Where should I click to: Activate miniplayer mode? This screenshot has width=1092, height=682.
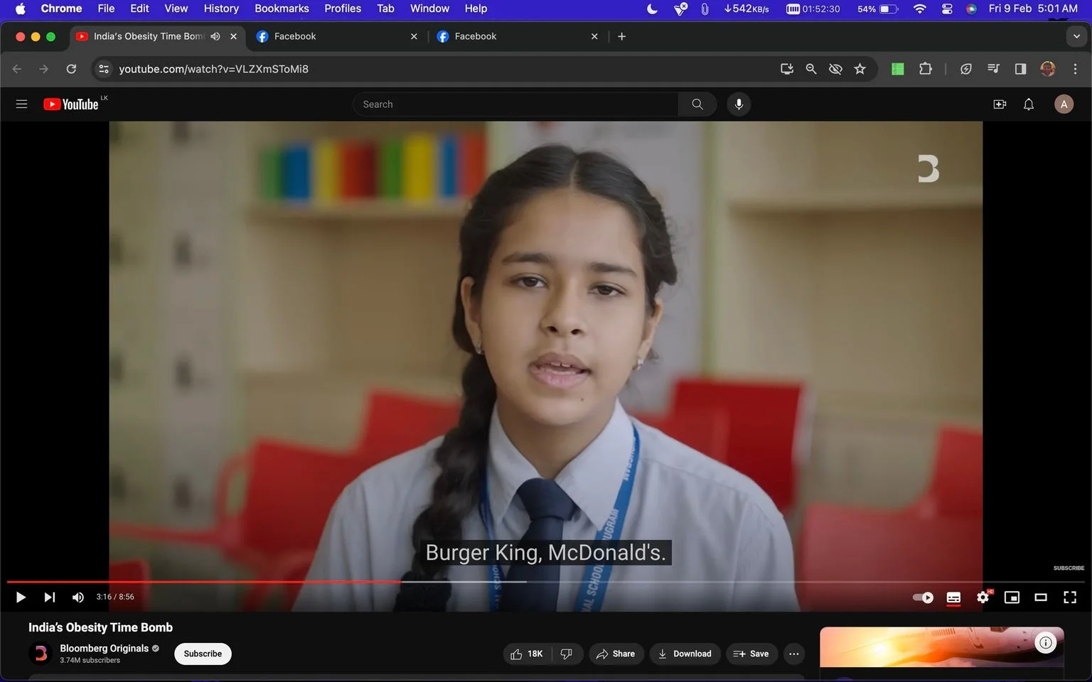pos(1012,597)
